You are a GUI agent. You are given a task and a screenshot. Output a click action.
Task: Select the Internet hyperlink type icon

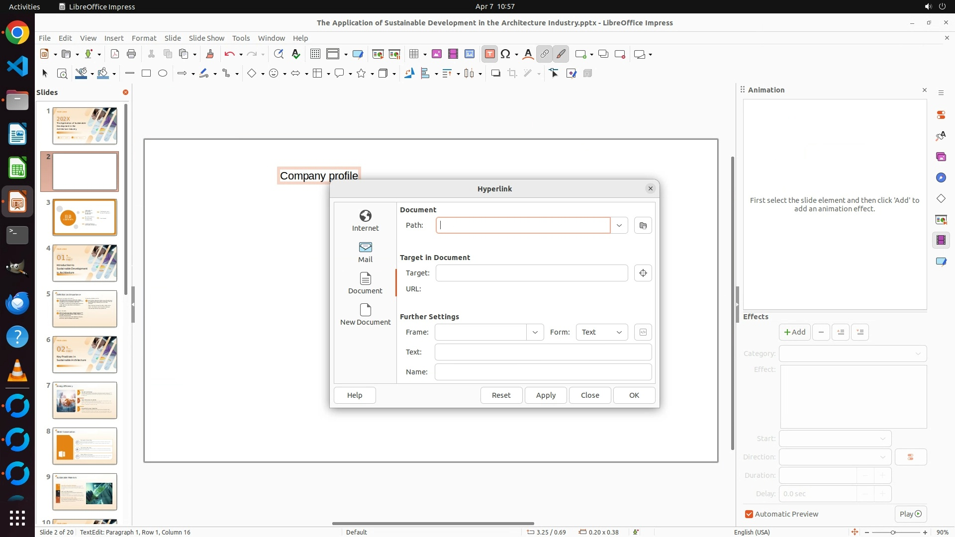click(365, 220)
